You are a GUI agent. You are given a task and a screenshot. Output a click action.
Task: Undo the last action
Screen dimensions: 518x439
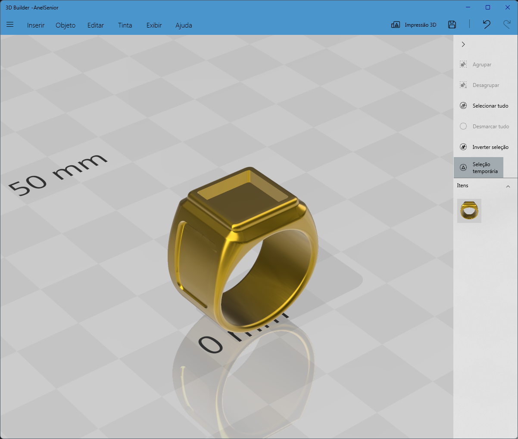(487, 25)
